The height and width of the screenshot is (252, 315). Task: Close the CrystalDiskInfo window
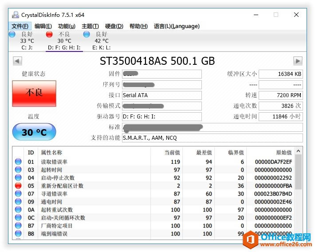(296, 15)
